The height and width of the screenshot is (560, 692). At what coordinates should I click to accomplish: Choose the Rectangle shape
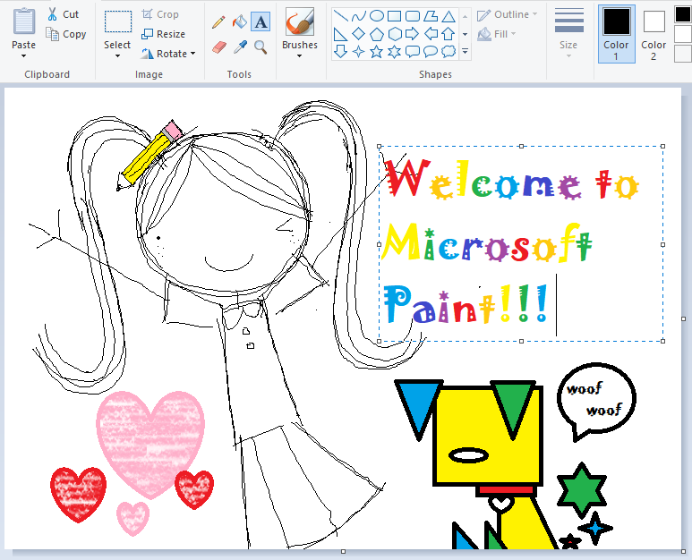[x=394, y=16]
